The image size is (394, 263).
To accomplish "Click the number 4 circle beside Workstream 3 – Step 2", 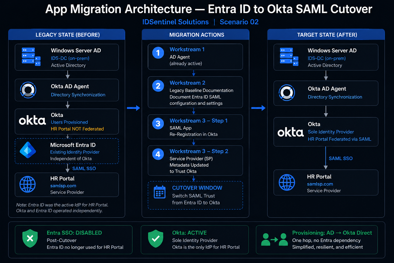I will click(158, 154).
